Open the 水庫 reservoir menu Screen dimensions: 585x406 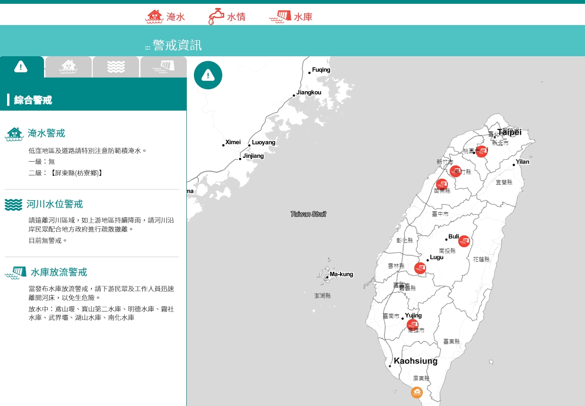(x=291, y=17)
